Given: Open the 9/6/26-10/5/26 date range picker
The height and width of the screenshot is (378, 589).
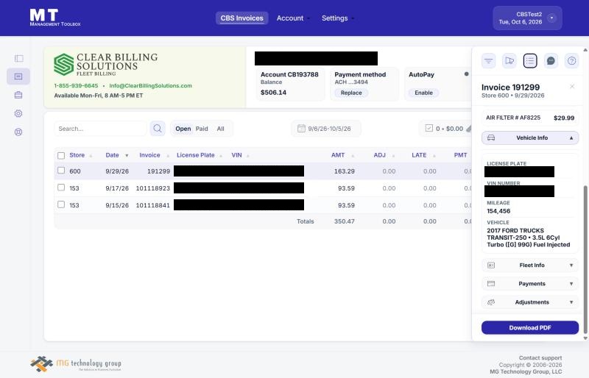Looking at the screenshot, I should [326, 129].
